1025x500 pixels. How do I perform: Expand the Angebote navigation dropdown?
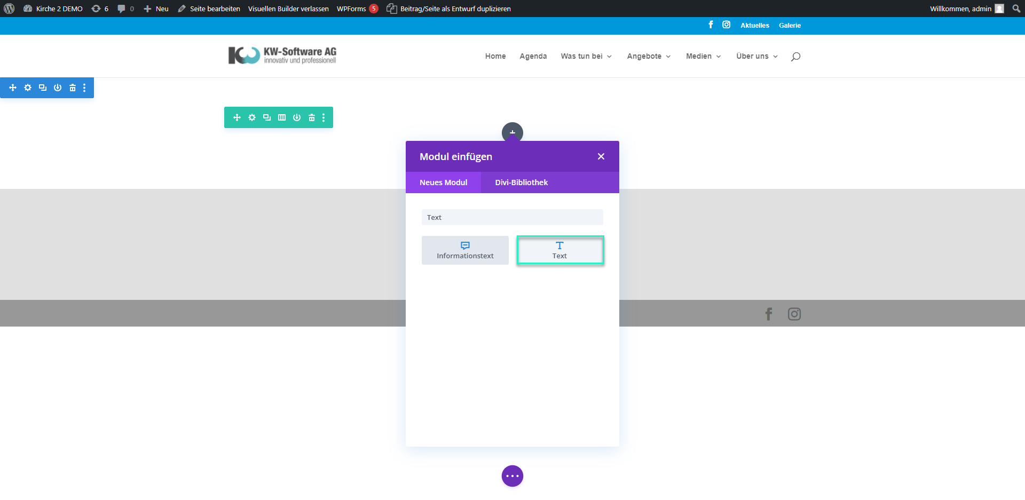click(x=649, y=56)
